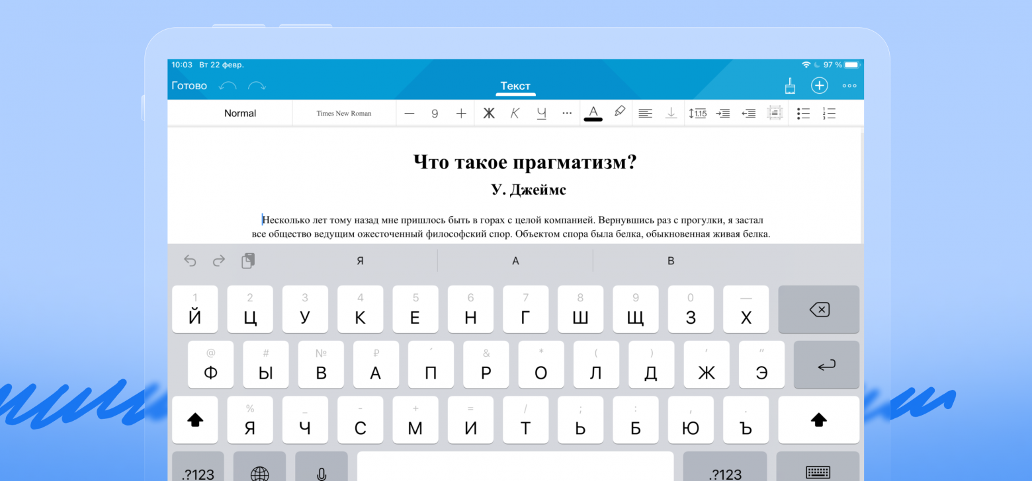Select the Текст tab
The width and height of the screenshot is (1032, 481).
[515, 86]
